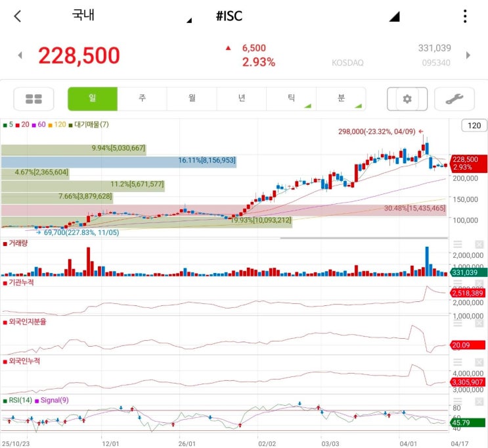The width and height of the screenshot is (488, 448).
Task: Close the 외국인지분율 panel
Action: [x=479, y=322]
